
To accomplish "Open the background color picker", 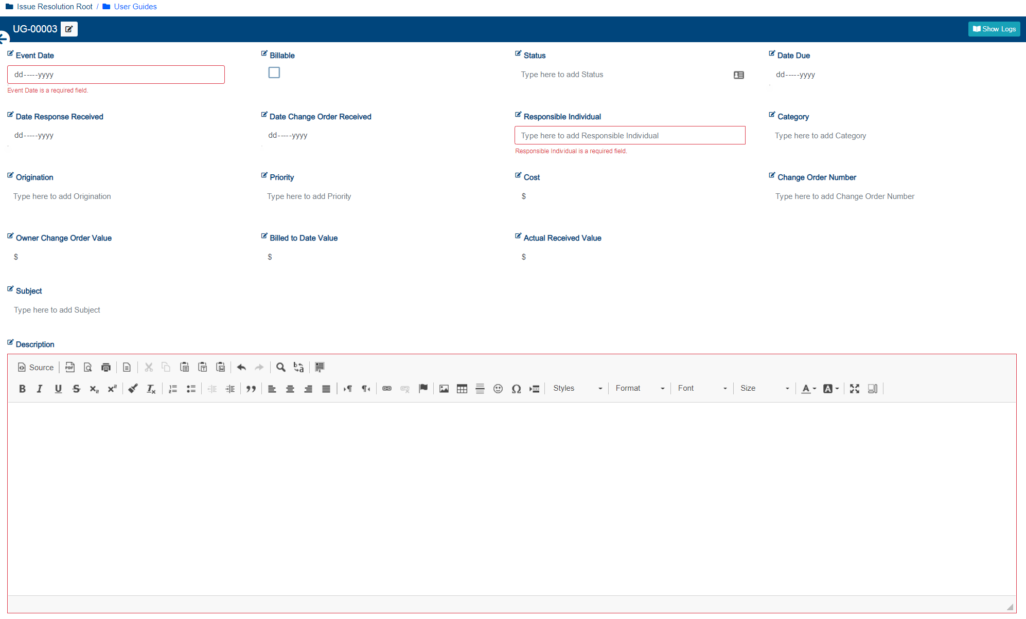I will pyautogui.click(x=831, y=389).
